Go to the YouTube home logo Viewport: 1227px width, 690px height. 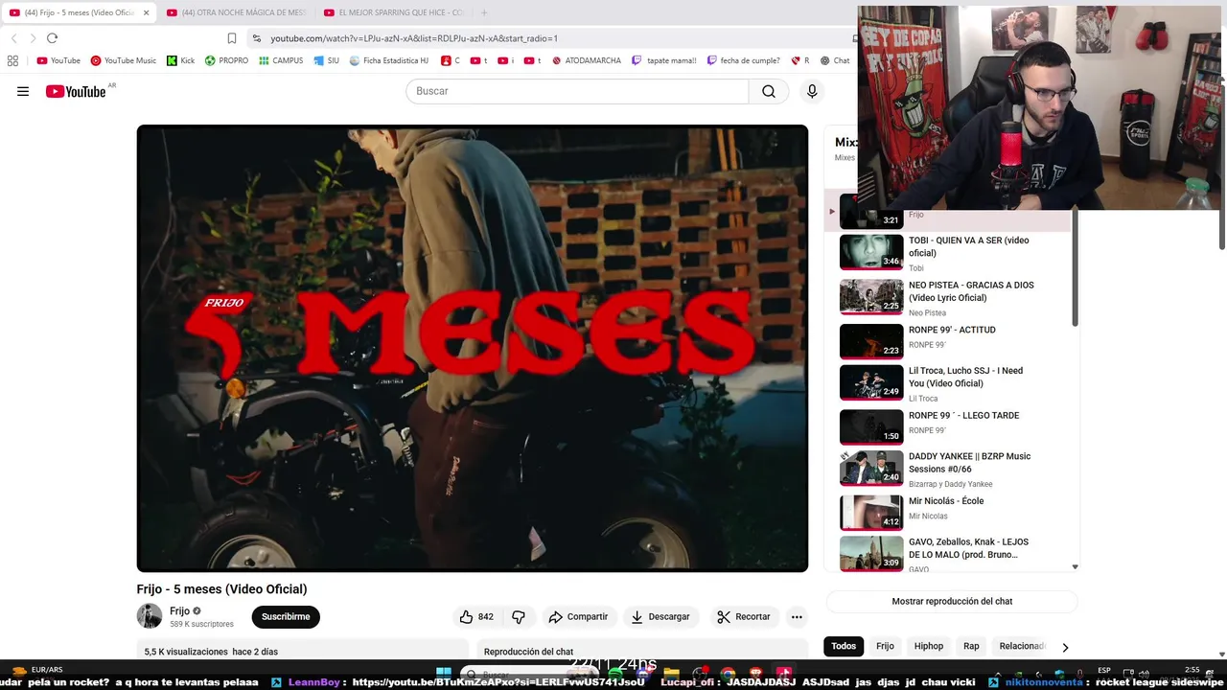click(x=76, y=91)
